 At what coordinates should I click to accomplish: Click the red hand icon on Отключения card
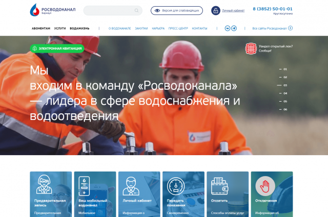tap(265, 186)
